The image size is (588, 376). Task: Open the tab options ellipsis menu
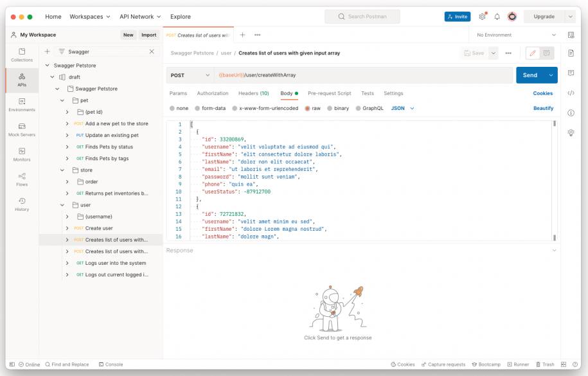[x=257, y=35]
